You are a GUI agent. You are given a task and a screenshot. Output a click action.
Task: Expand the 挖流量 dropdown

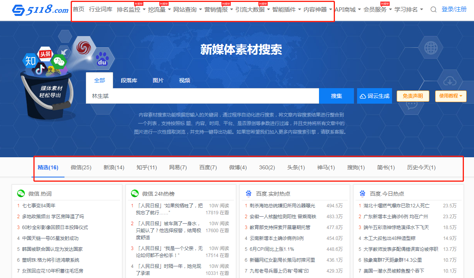[159, 9]
